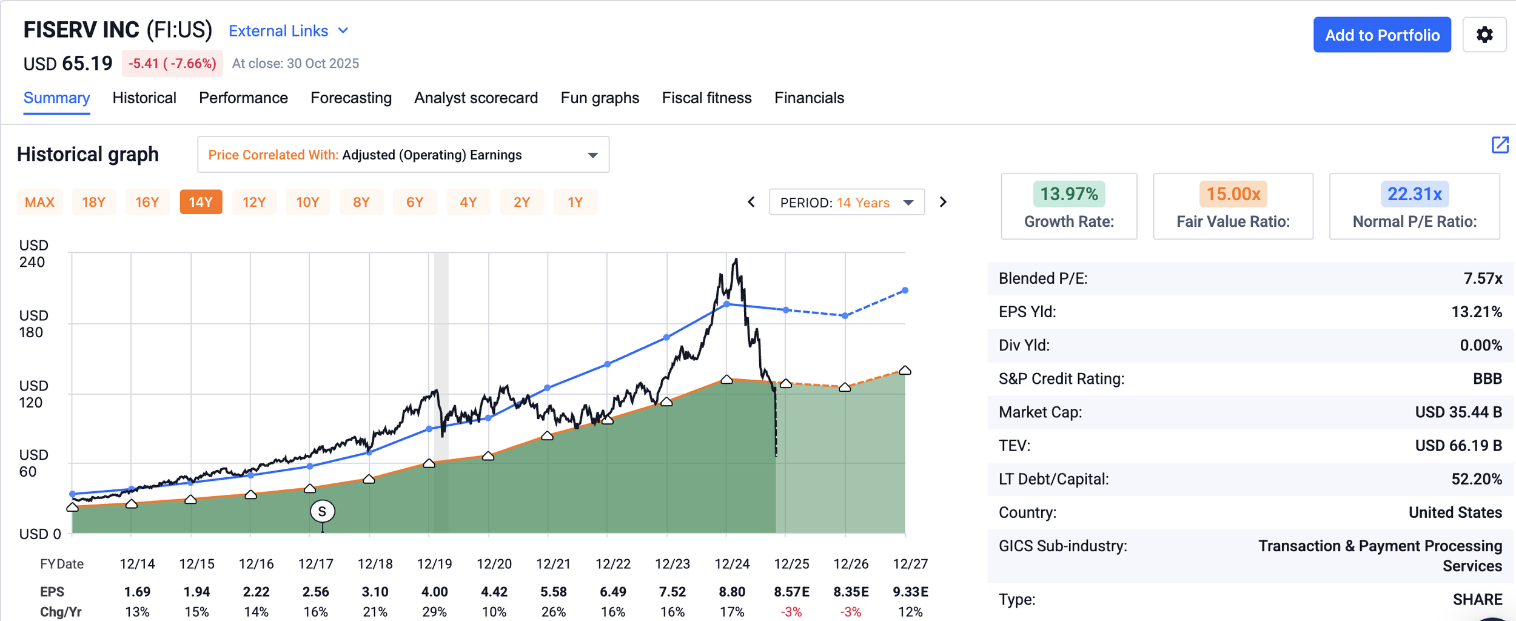Go to previous period arrow
Screen dimensions: 1516x621
tap(751, 202)
